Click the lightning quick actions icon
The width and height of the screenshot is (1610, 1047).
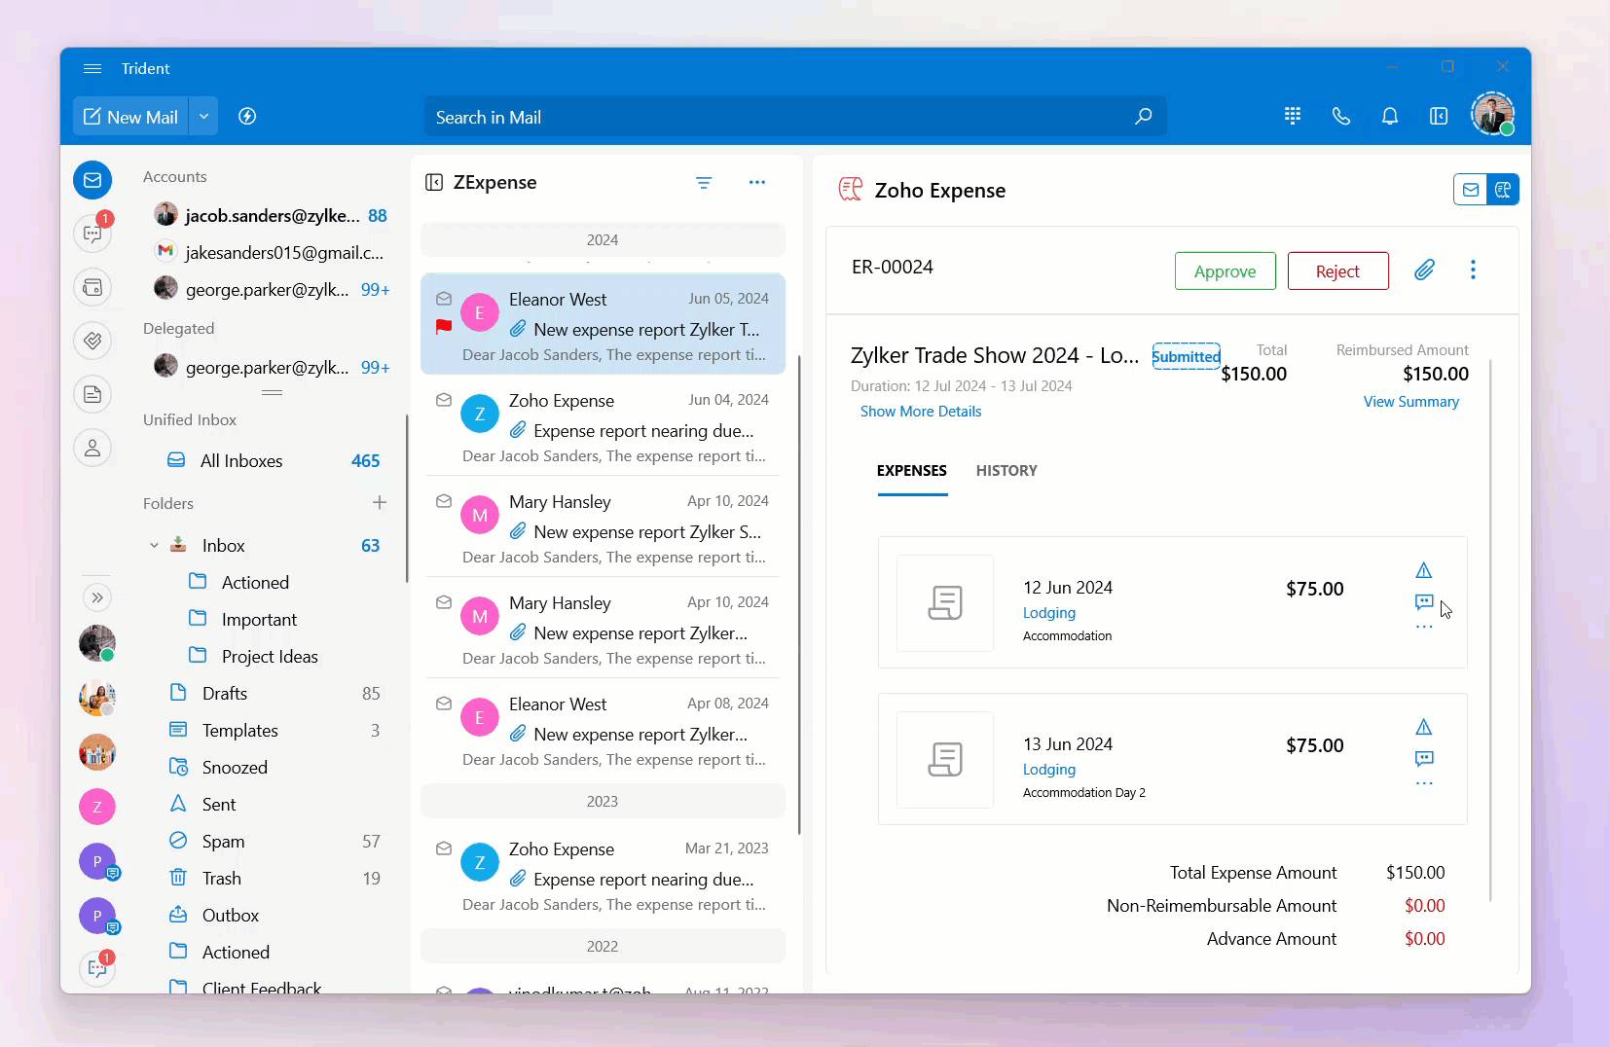247,117
